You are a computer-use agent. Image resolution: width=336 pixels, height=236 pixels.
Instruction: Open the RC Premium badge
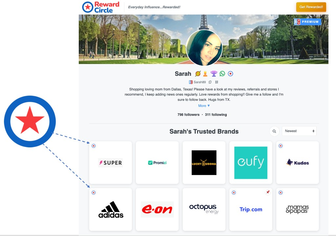pos(307,22)
